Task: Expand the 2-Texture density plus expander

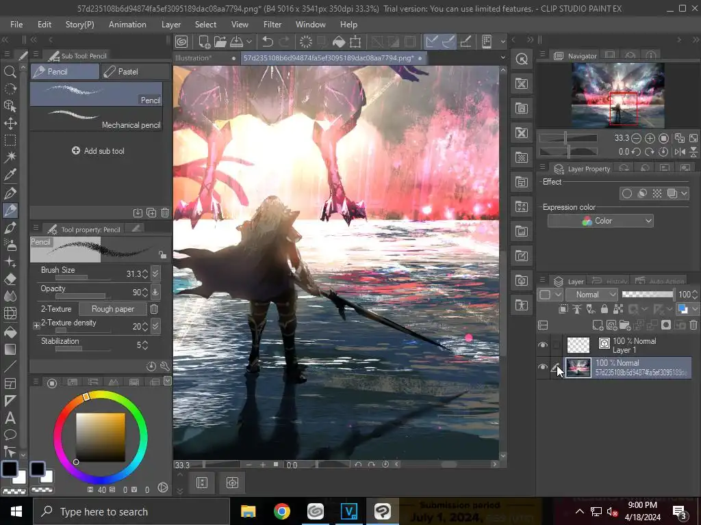Action: pyautogui.click(x=37, y=326)
